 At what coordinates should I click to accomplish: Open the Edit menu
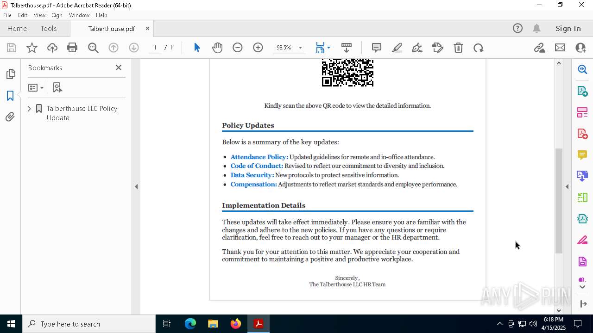tap(23, 15)
